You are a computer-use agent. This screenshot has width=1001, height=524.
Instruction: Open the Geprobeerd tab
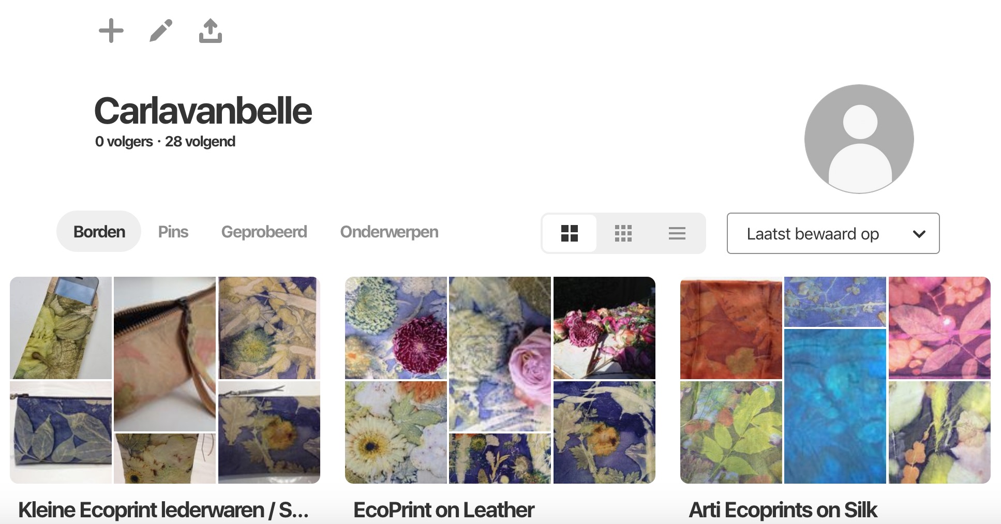pyautogui.click(x=264, y=232)
